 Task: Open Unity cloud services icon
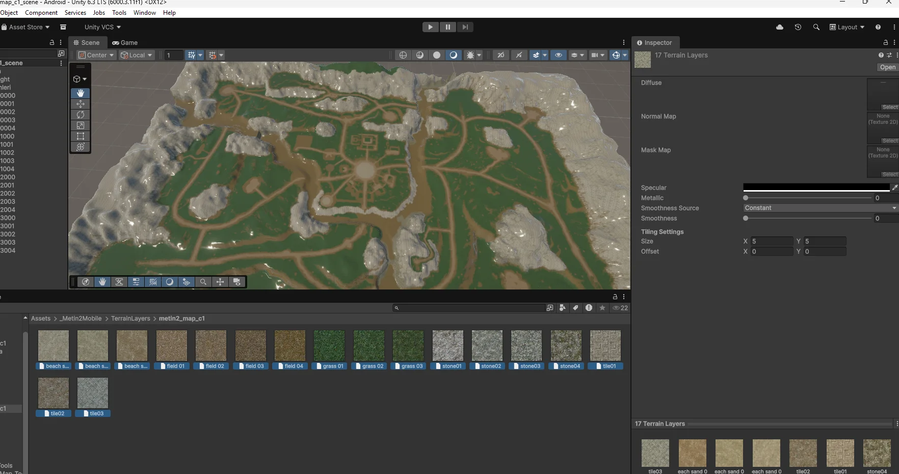[780, 27]
